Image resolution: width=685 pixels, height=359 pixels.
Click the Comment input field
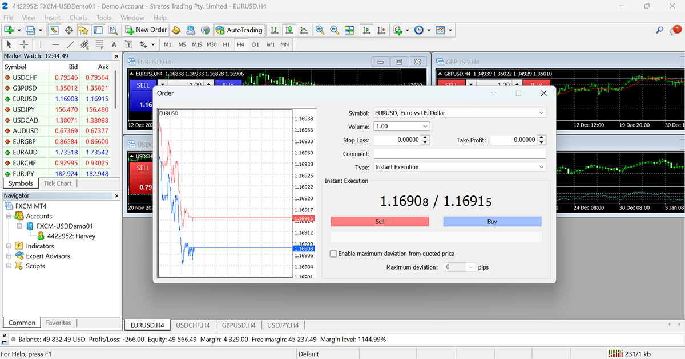[x=460, y=154]
